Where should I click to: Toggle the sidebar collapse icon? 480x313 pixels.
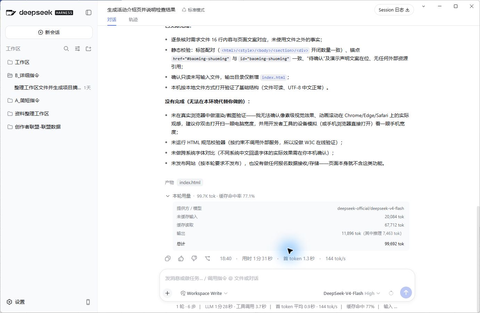click(x=89, y=13)
